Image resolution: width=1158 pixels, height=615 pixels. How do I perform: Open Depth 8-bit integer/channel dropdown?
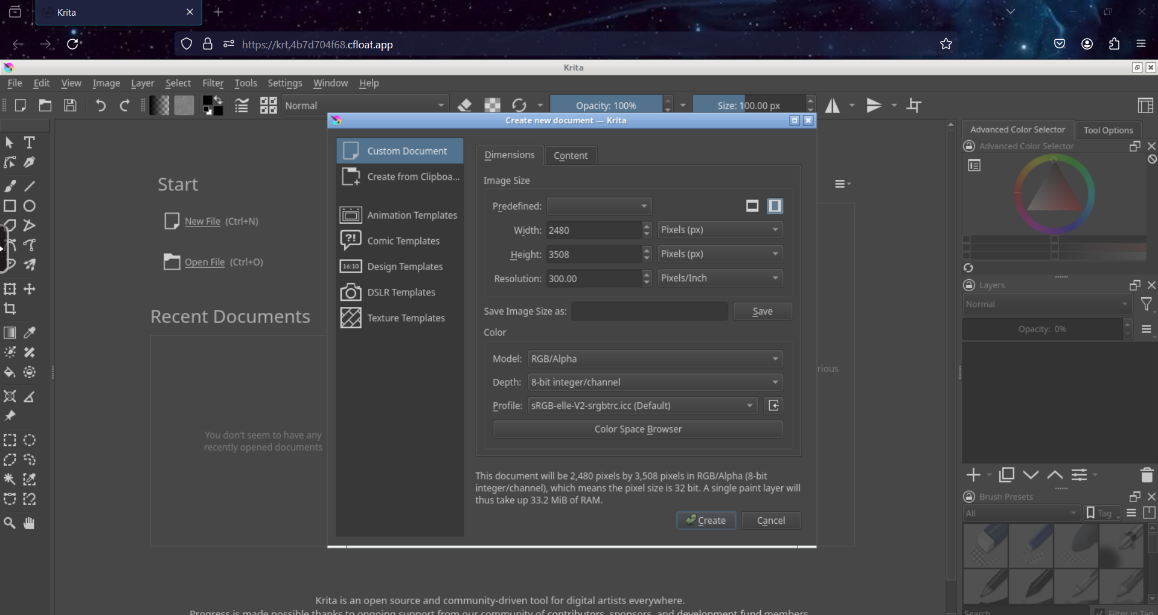click(x=655, y=382)
